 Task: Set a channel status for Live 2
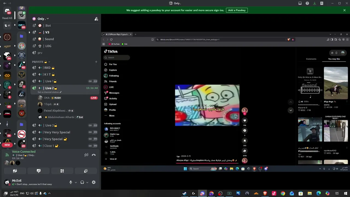point(49,92)
